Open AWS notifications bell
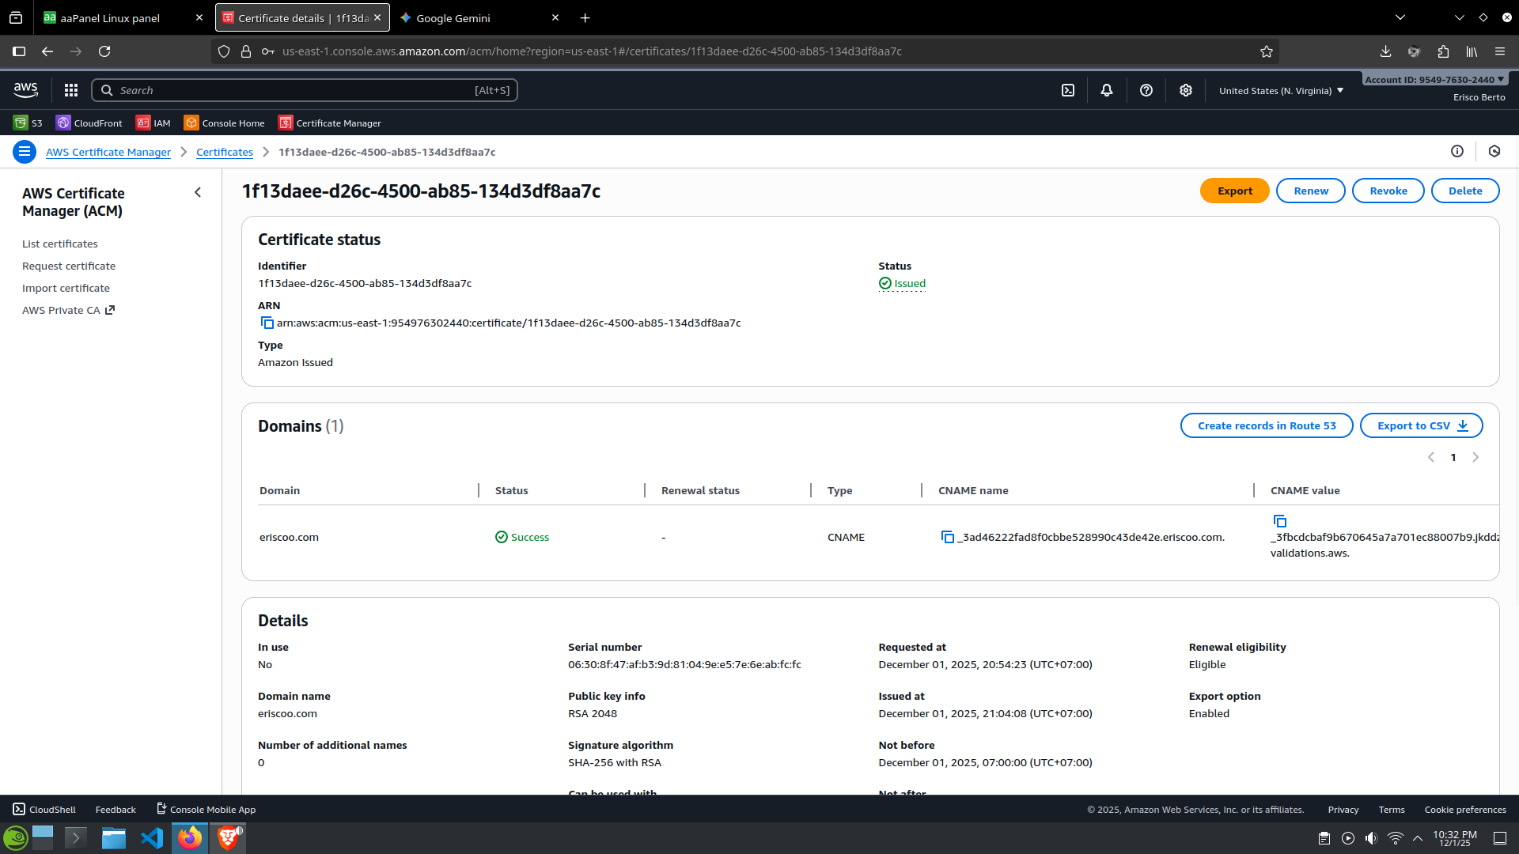This screenshot has width=1519, height=854. point(1107,91)
